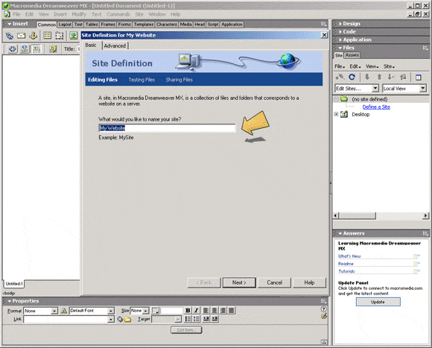Click the Check In files icon

(x=403, y=77)
